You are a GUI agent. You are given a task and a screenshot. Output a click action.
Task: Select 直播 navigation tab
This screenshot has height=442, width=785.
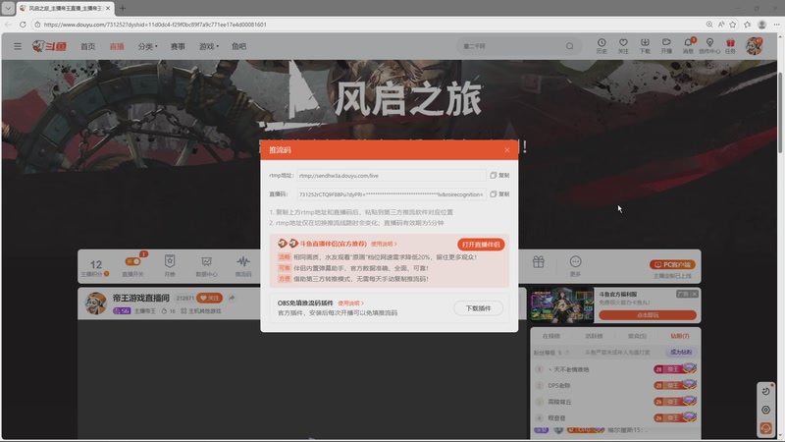pyautogui.click(x=117, y=46)
